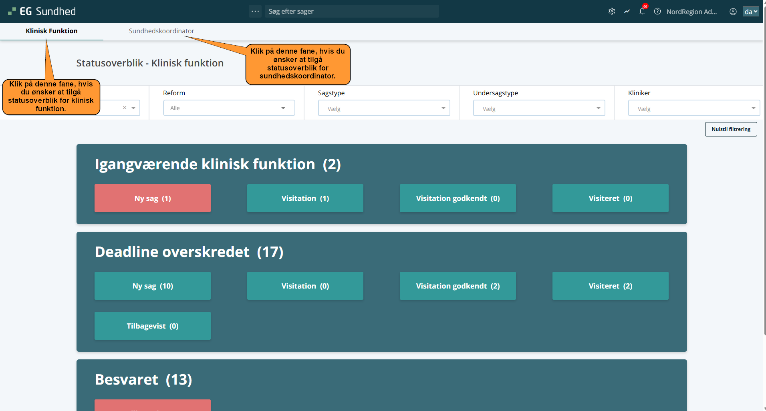Image resolution: width=766 pixels, height=411 pixels.
Task: Open the statistics trend-line icon
Action: 627,12
